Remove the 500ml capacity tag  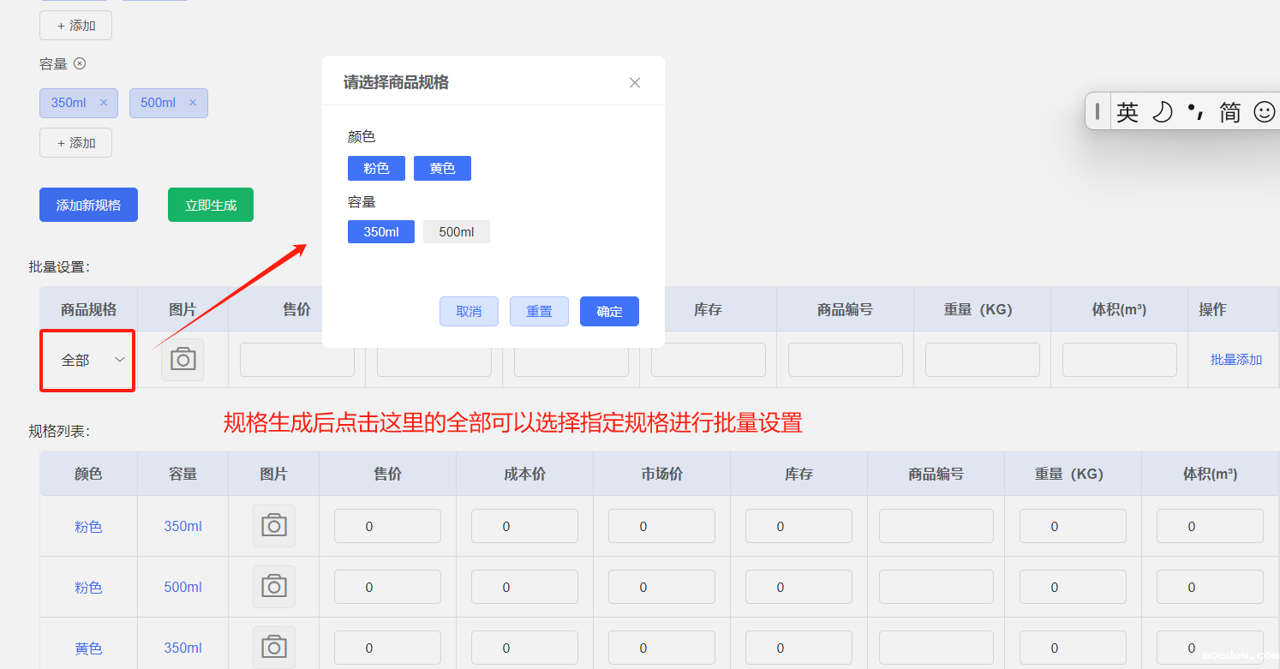(x=193, y=103)
